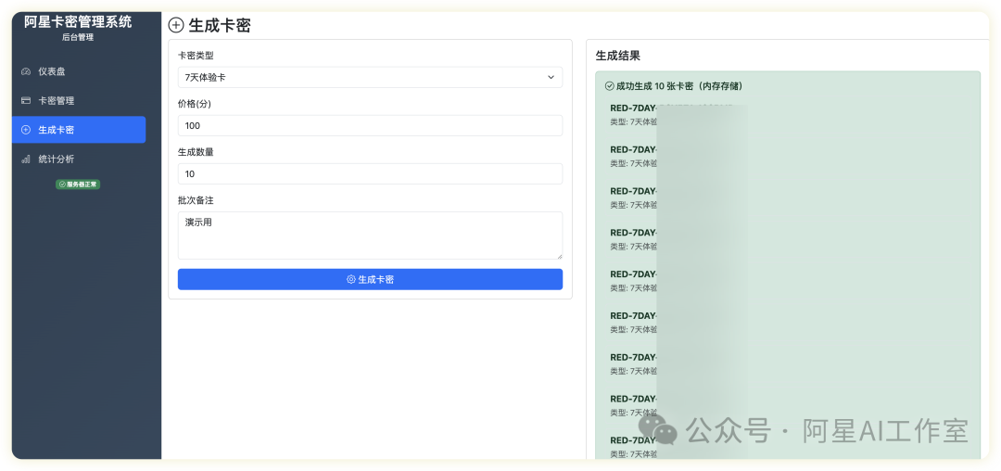The image size is (1001, 471).
Task: Click the 生成结果 panel heading
Action: (618, 56)
